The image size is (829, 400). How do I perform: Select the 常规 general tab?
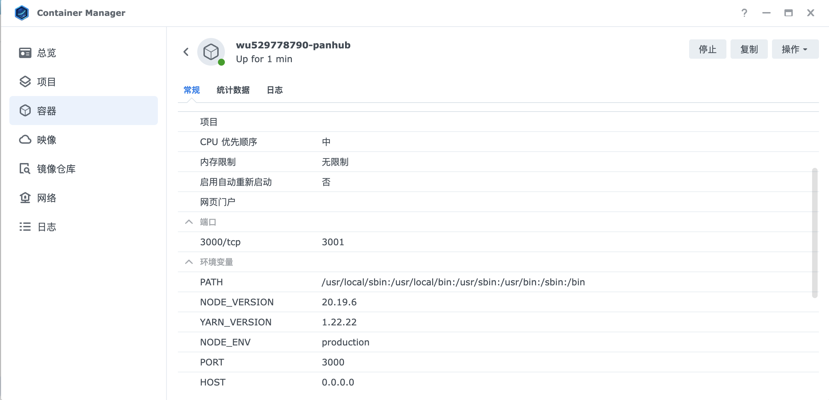pos(192,90)
